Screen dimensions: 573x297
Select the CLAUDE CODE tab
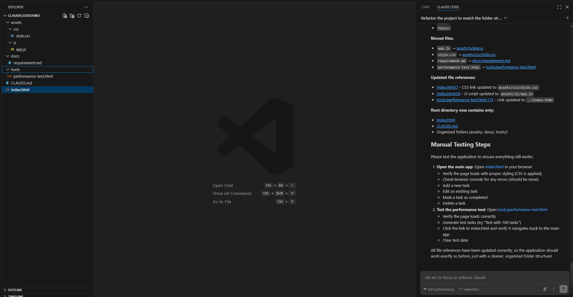point(448,7)
